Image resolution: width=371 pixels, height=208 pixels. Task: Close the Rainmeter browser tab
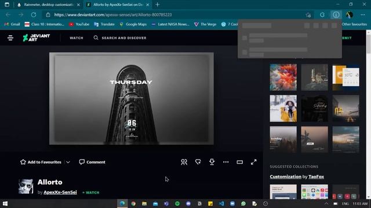(x=78, y=5)
